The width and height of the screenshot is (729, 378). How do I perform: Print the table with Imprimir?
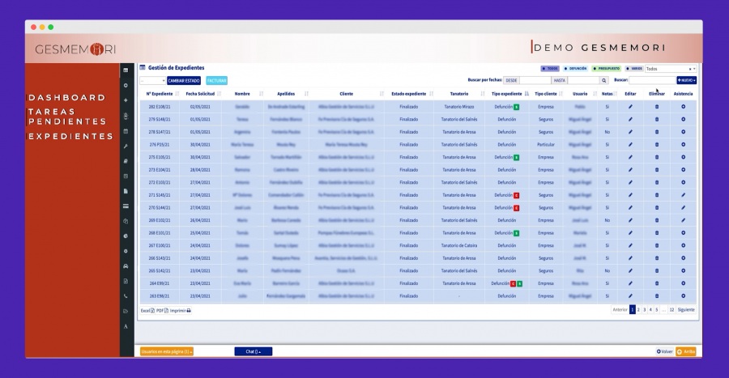[181, 311]
